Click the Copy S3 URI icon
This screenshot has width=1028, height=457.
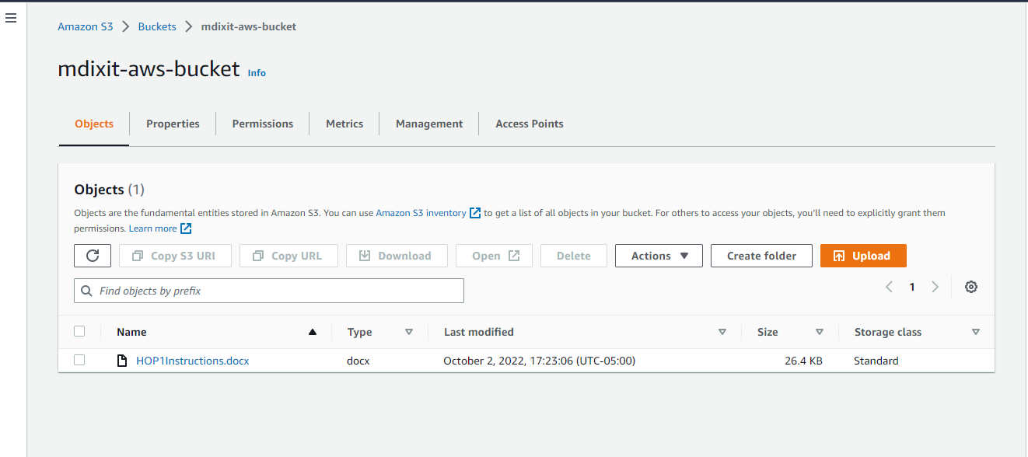[137, 255]
